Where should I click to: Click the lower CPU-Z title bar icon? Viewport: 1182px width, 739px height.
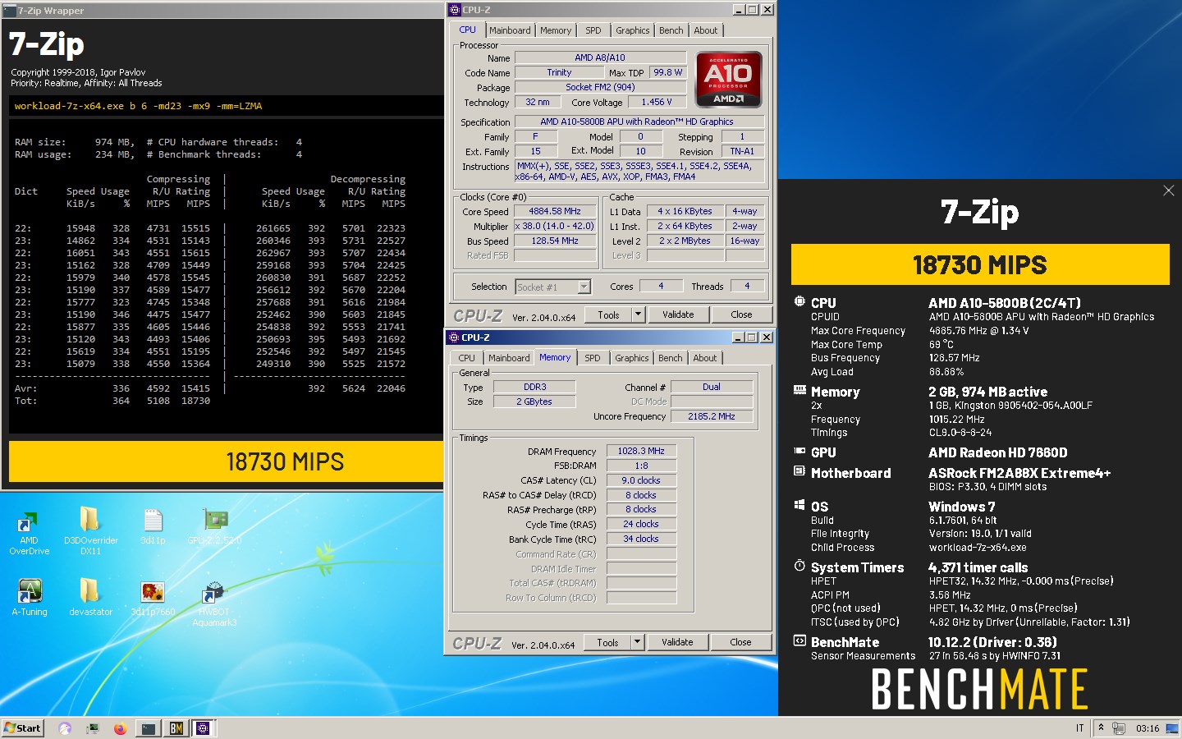click(x=454, y=337)
